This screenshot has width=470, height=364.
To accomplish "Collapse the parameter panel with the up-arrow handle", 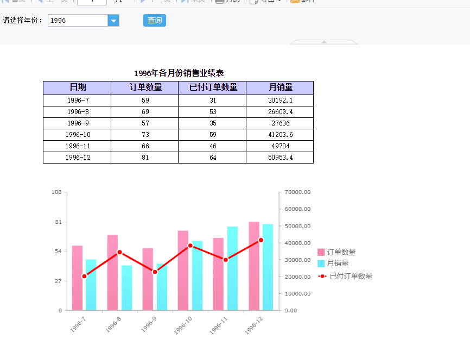I will (323, 42).
